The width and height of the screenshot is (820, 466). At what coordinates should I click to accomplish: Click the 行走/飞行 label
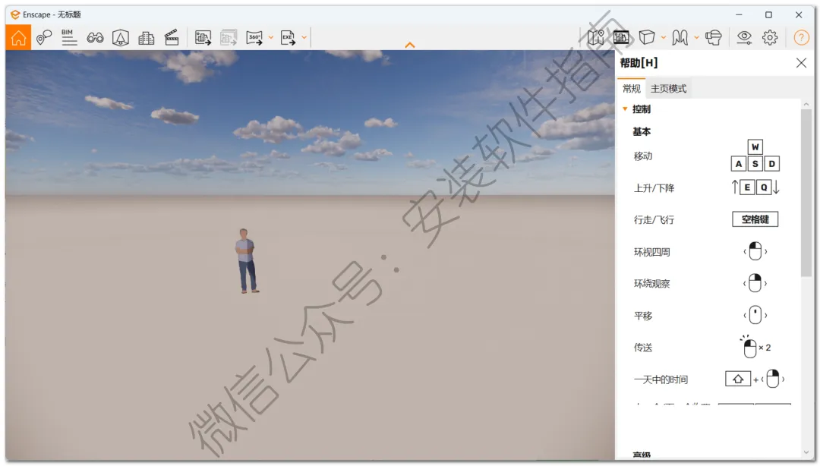tap(654, 220)
